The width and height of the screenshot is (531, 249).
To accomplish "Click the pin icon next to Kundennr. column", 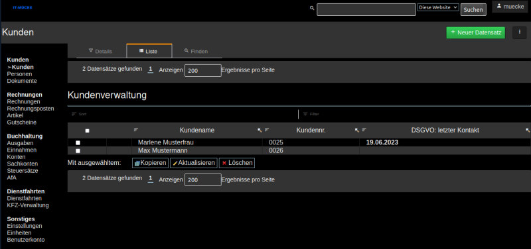I will click(357, 130).
